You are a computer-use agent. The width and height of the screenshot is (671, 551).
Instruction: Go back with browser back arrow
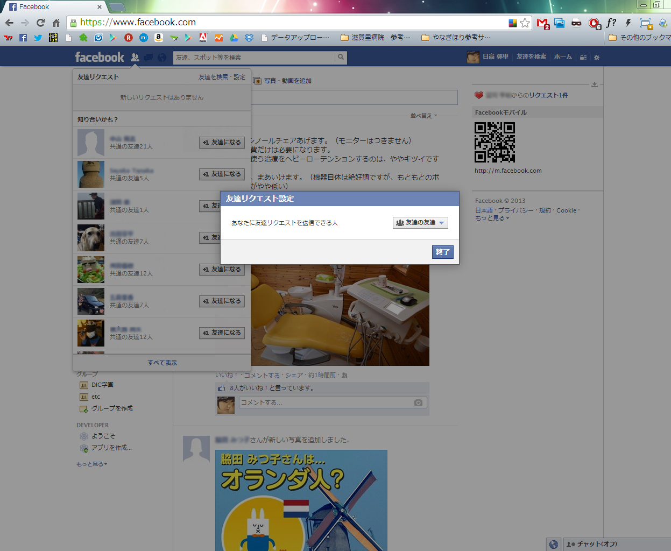pos(9,23)
